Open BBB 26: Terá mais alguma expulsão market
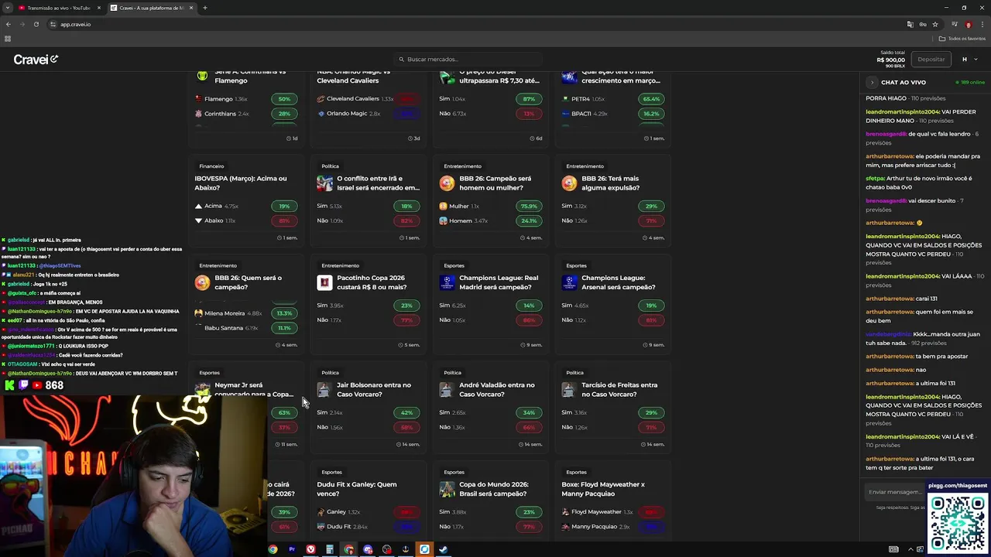The width and height of the screenshot is (991, 557). pos(610,183)
